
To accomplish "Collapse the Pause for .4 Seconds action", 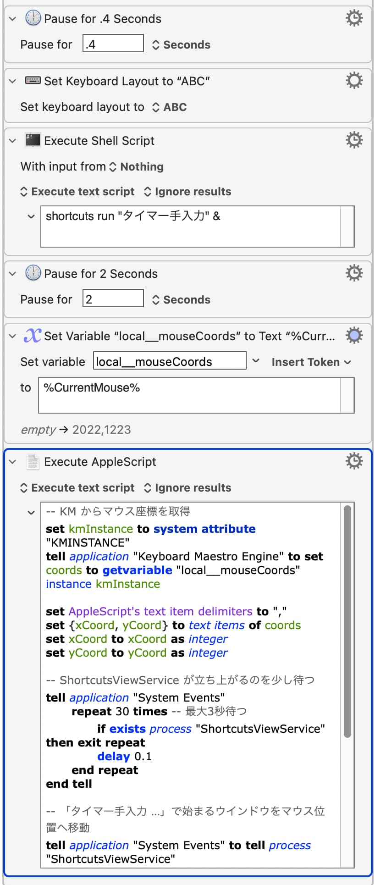I will [x=13, y=19].
